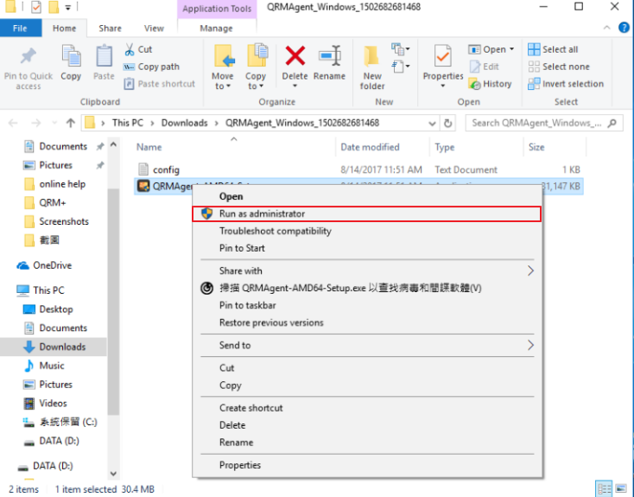Screen dimensions: 634x497
Task: Click the navigation pane scrollbar
Action: [114, 302]
